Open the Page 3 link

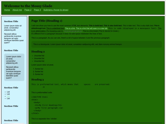(x=38, y=10)
